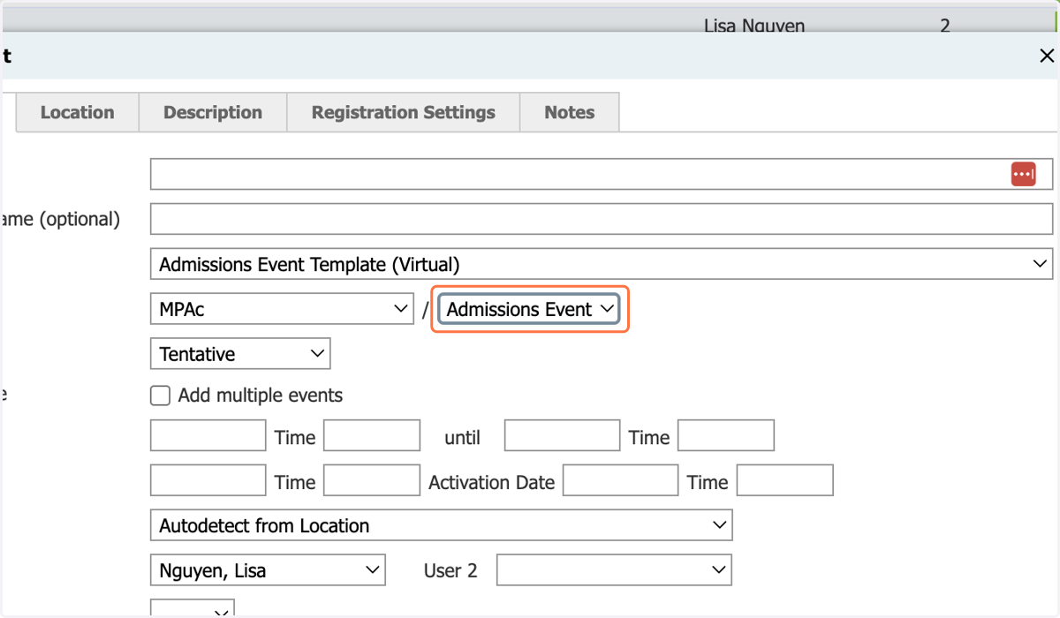The image size is (1060, 618).
Task: Click the date field after until
Action: [x=562, y=436]
